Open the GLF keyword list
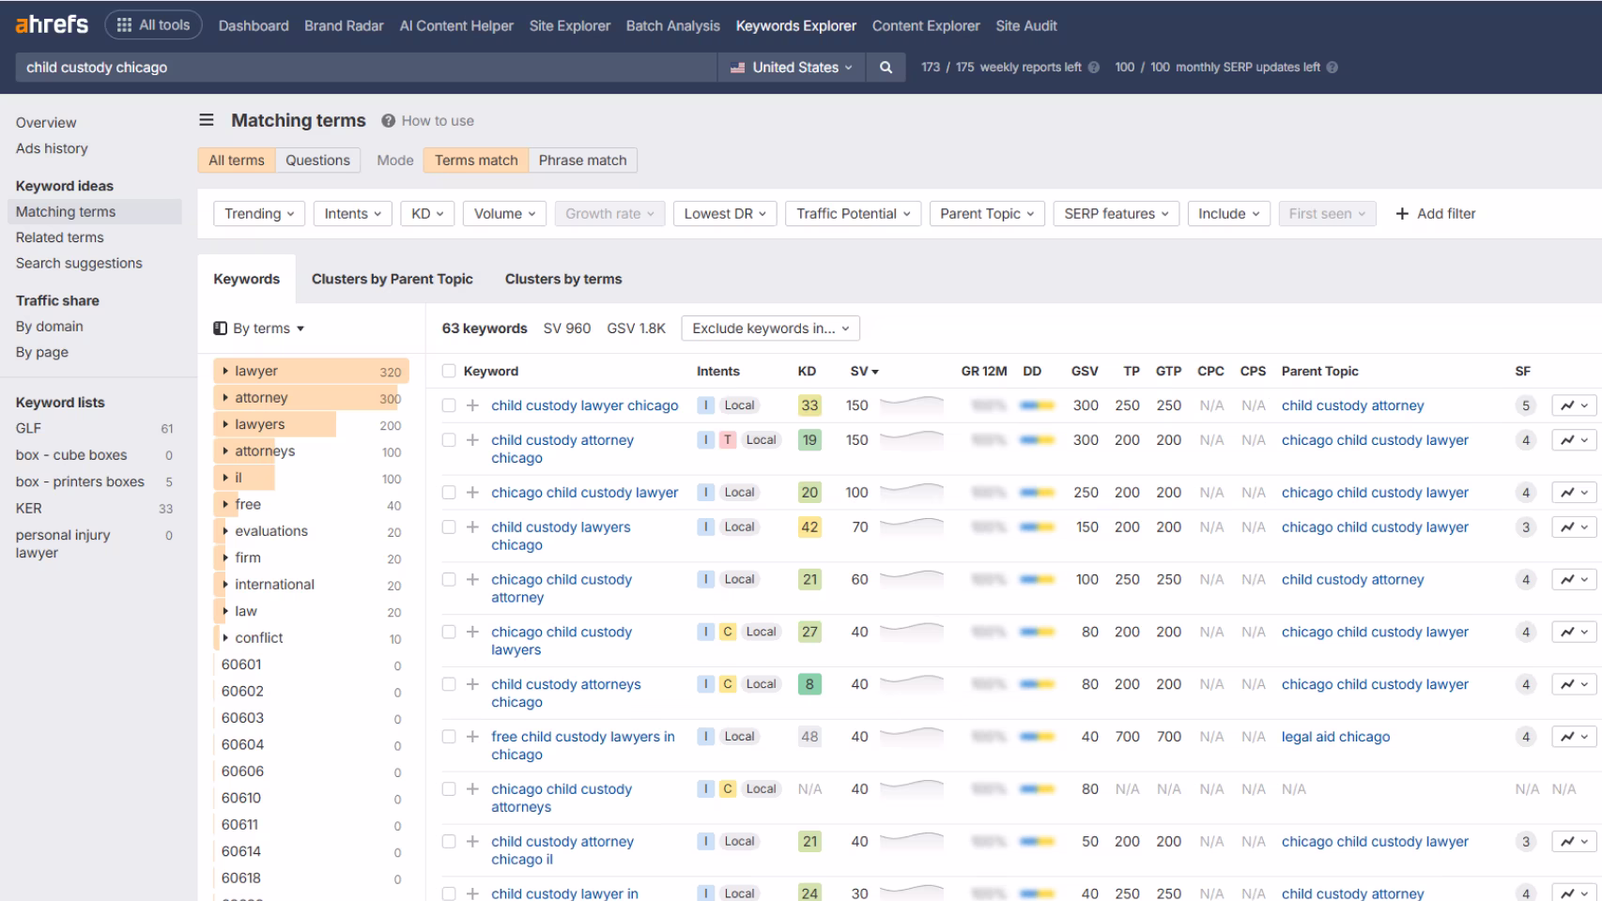 [x=28, y=428]
